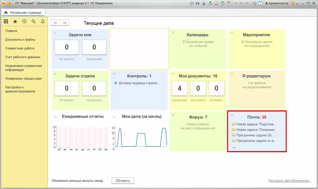Switch to 'Начальная страница' tab
The height and width of the screenshot is (189, 318).
pos(23,13)
